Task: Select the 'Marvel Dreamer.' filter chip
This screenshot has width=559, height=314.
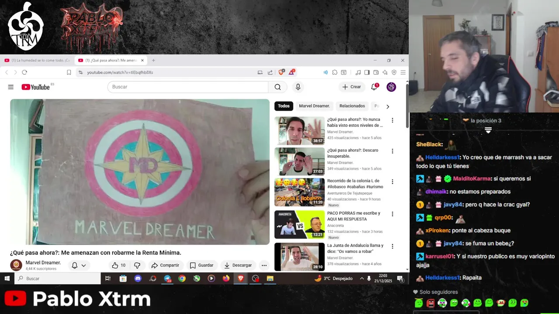Action: coord(314,106)
